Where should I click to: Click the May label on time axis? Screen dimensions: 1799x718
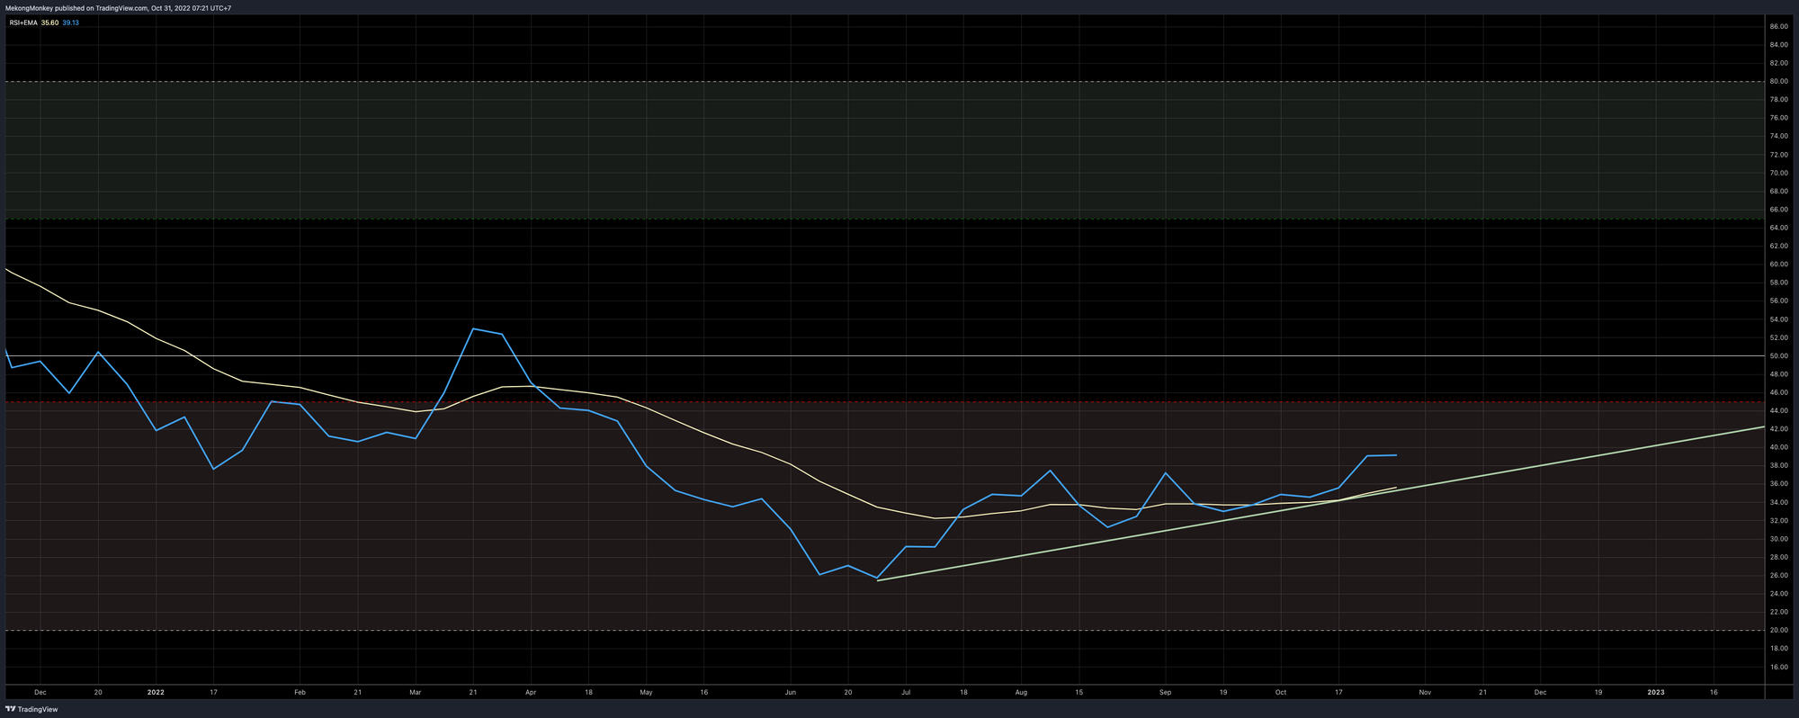click(x=646, y=693)
